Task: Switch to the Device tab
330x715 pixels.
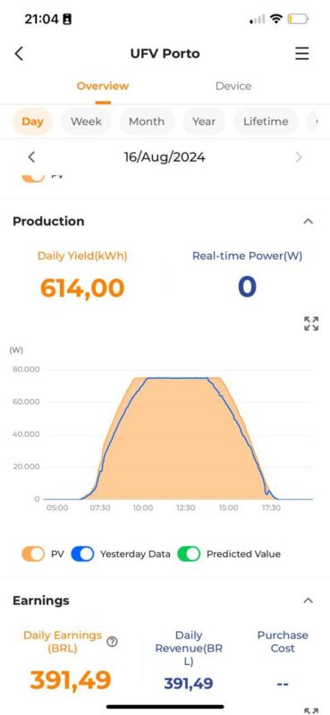Action: tap(233, 86)
